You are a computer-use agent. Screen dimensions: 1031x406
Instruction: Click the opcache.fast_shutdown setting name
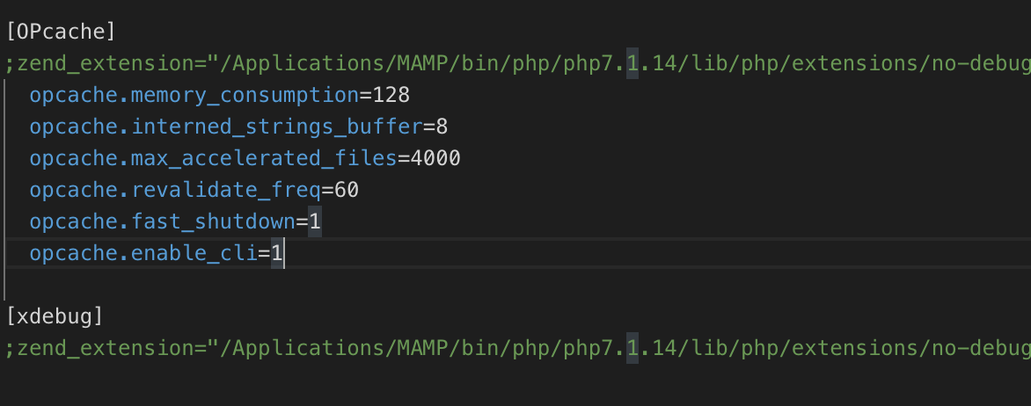(x=163, y=222)
